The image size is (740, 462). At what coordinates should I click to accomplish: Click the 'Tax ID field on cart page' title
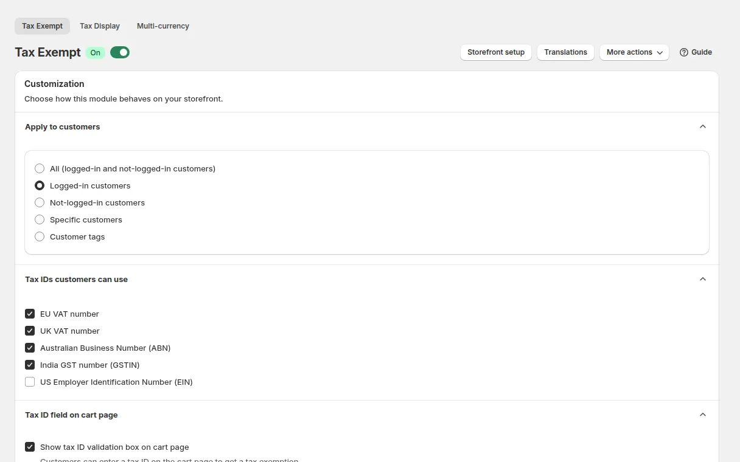(x=71, y=415)
